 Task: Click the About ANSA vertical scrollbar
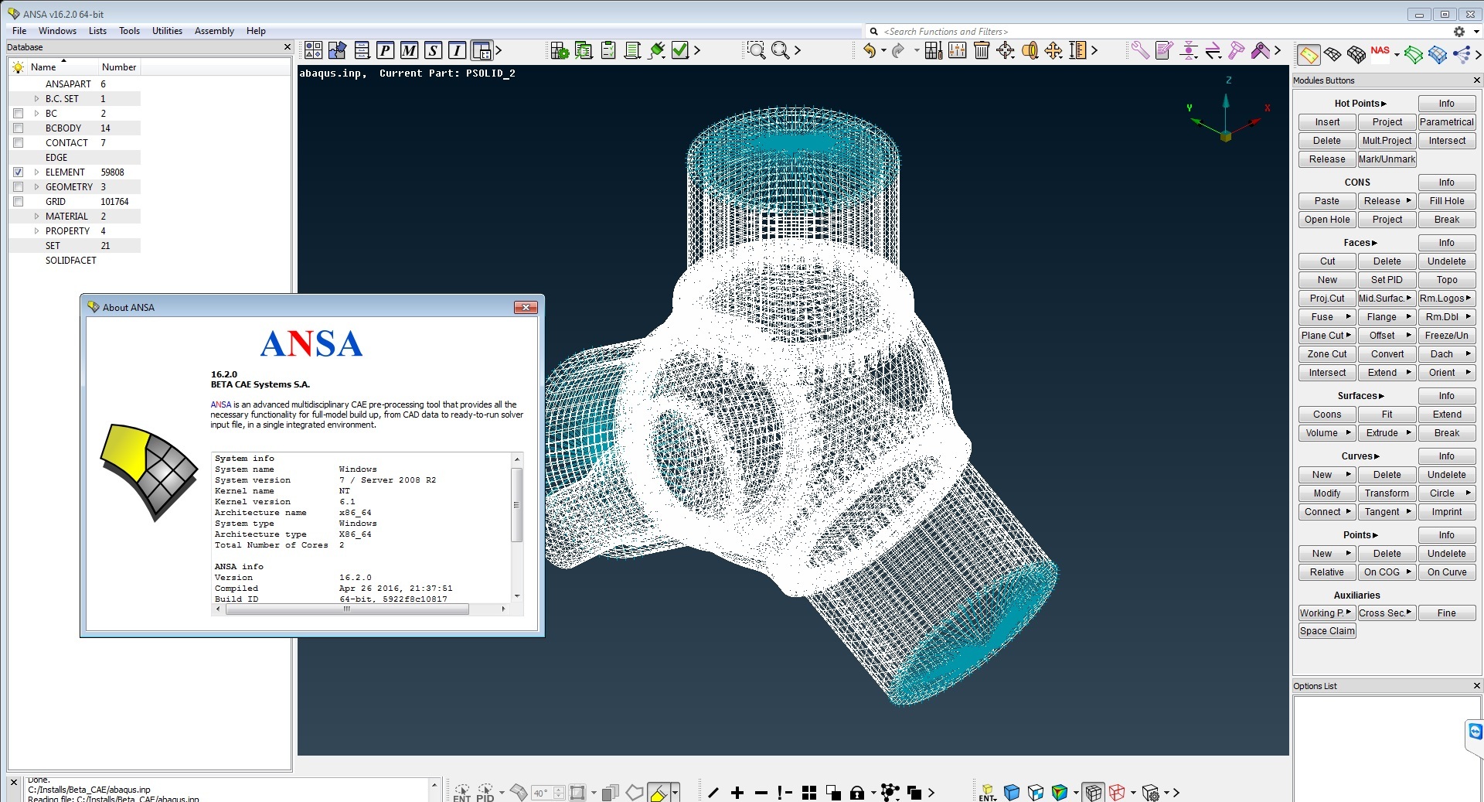(x=517, y=504)
